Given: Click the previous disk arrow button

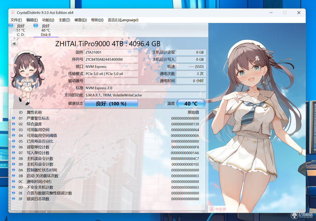Looking at the screenshot, I should 14,43.
